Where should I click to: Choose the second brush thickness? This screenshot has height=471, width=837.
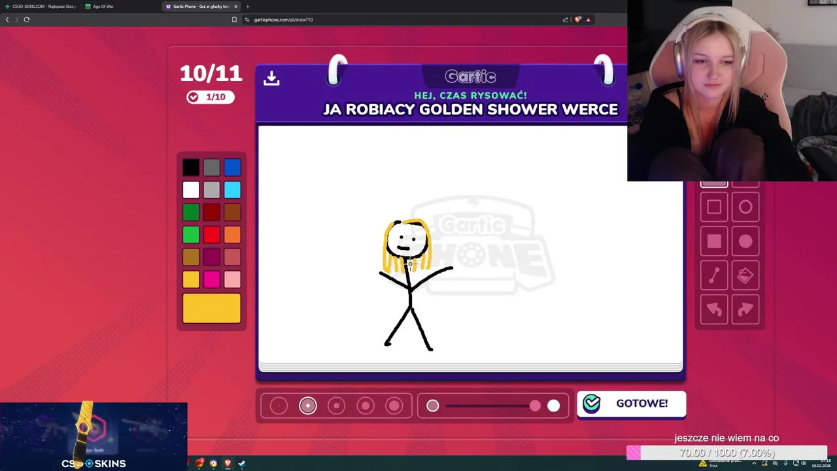(308, 406)
